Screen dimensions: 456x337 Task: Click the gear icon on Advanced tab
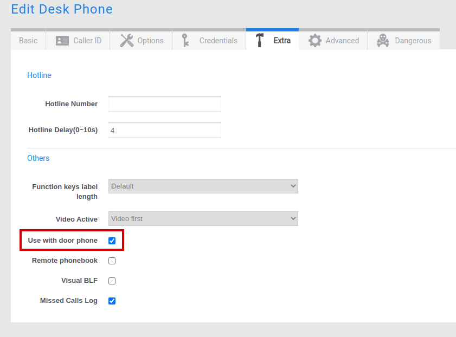pyautogui.click(x=315, y=41)
